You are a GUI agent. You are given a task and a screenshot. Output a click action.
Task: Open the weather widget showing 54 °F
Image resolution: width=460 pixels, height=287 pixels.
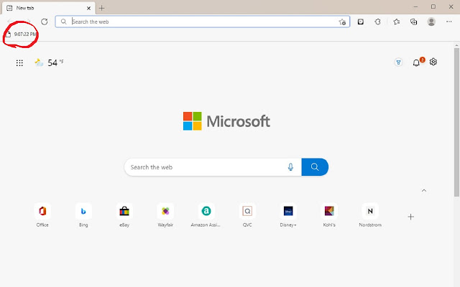tap(50, 62)
